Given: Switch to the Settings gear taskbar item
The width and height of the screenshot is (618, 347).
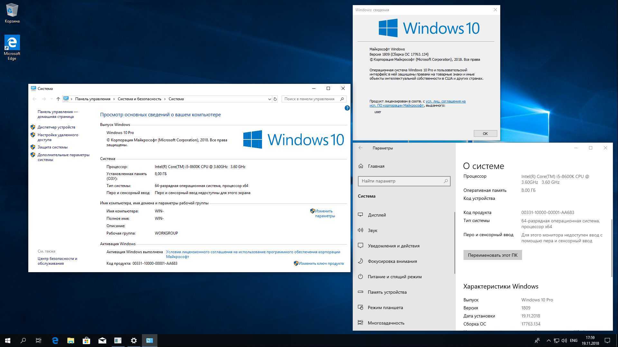Looking at the screenshot, I should coord(134,341).
